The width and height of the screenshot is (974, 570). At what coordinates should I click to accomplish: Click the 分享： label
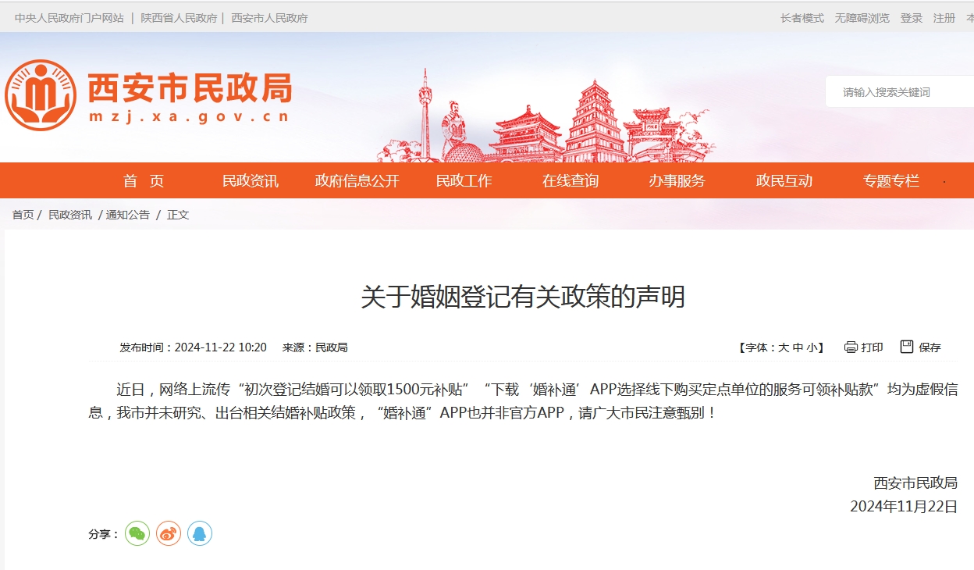pyautogui.click(x=104, y=535)
